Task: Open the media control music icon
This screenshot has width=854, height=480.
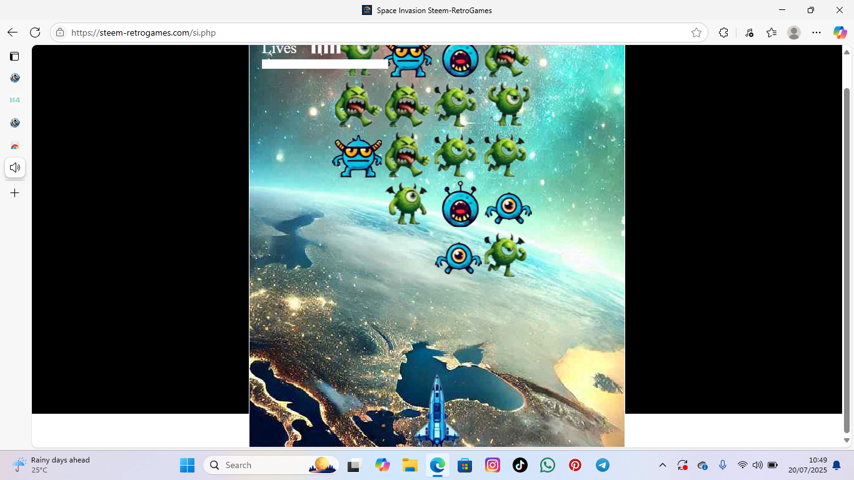Action: (749, 32)
